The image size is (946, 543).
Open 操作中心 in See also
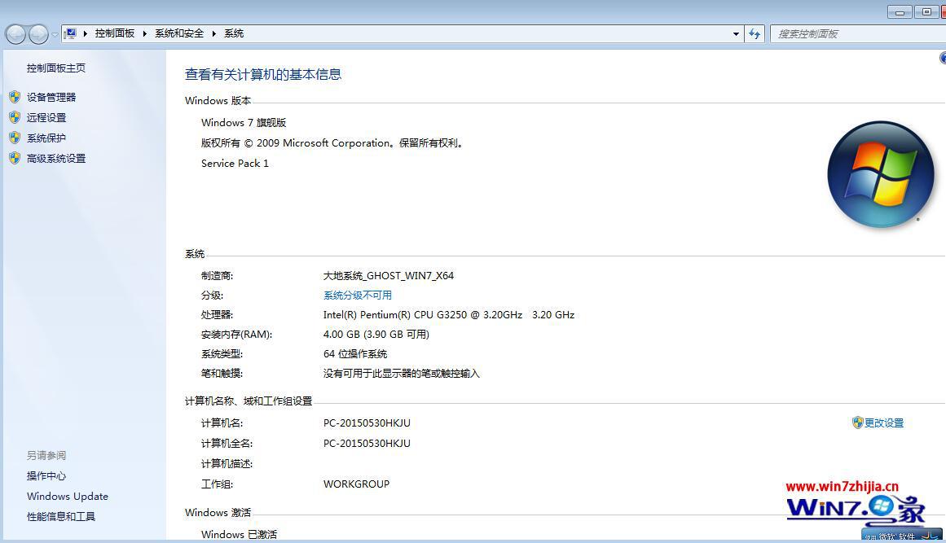[46, 476]
